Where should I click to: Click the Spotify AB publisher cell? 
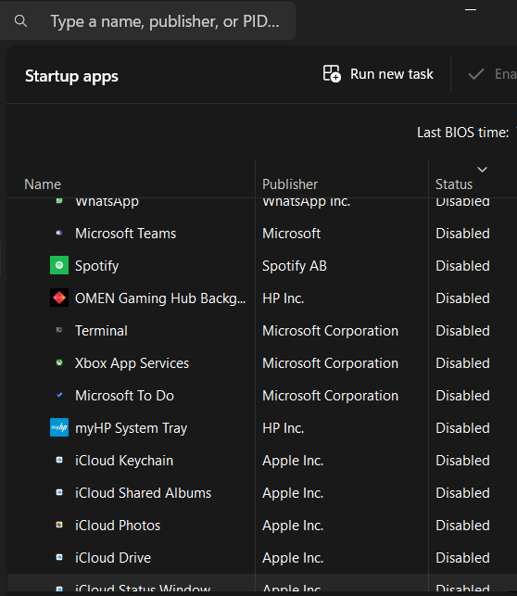point(295,266)
